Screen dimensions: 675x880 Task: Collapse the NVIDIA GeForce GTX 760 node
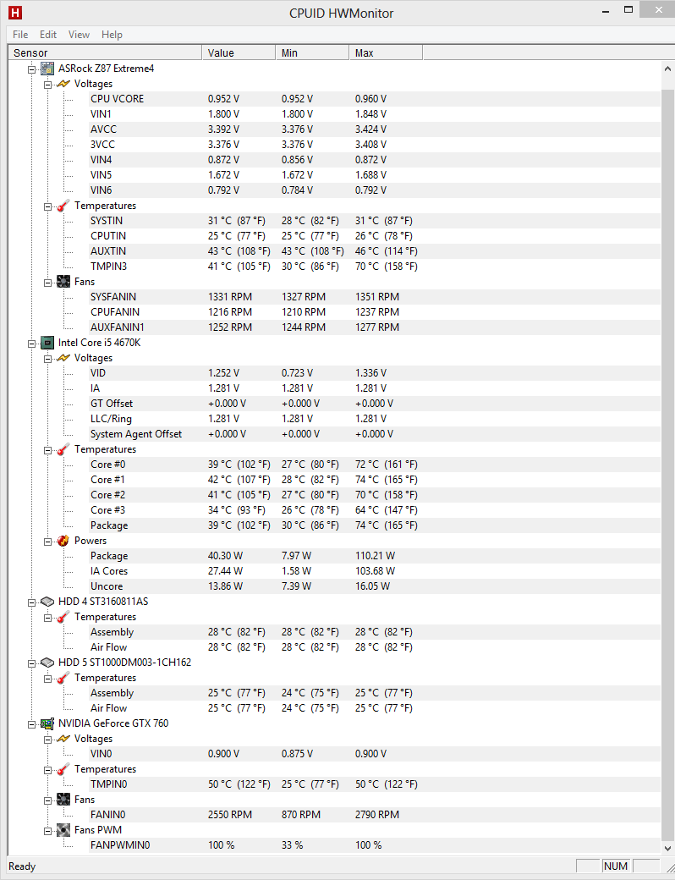point(33,723)
